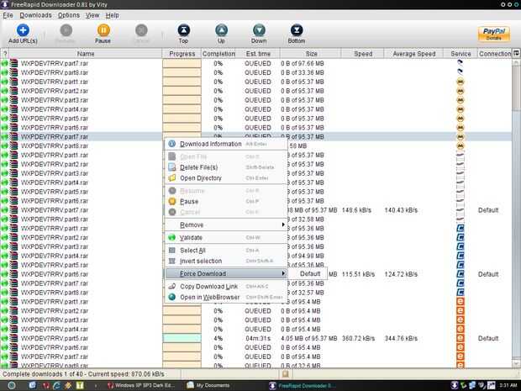Open the column chooser icon beside Connection
The height and width of the screenshot is (391, 521).
[516, 53]
